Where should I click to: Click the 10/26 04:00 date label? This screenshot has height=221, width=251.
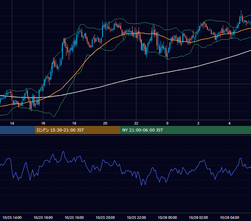pyautogui.click(x=229, y=217)
